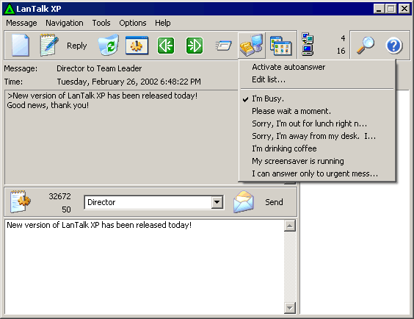Open the settings window gear icon
This screenshot has height=319, width=414.
point(137,46)
